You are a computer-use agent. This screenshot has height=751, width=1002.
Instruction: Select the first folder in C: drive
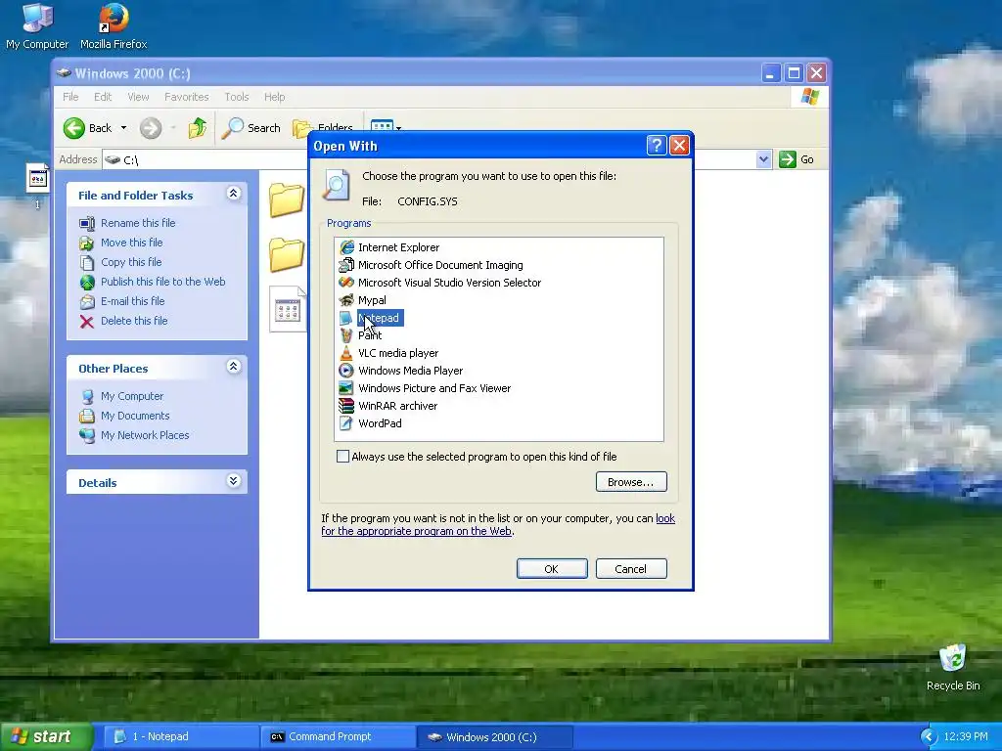pos(287,199)
